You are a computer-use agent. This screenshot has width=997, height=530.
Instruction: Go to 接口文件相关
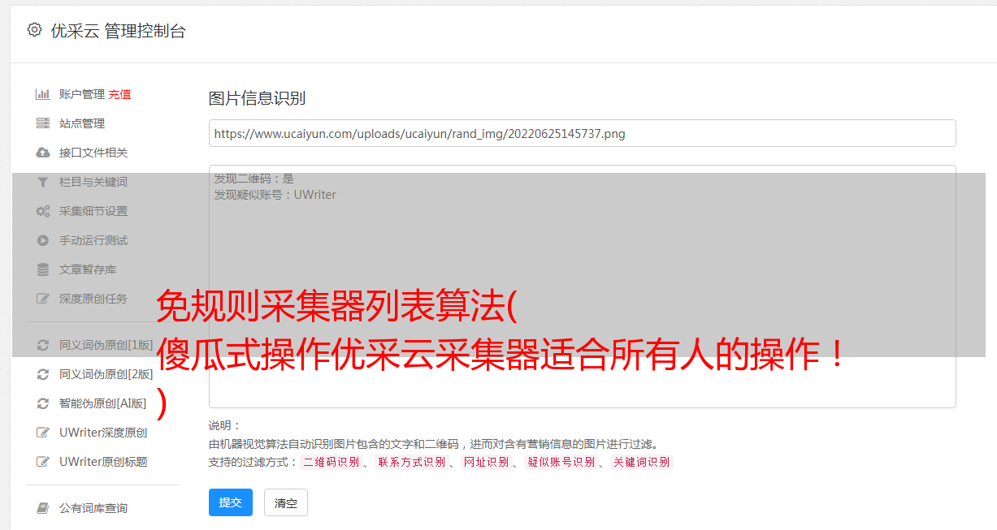click(x=93, y=153)
